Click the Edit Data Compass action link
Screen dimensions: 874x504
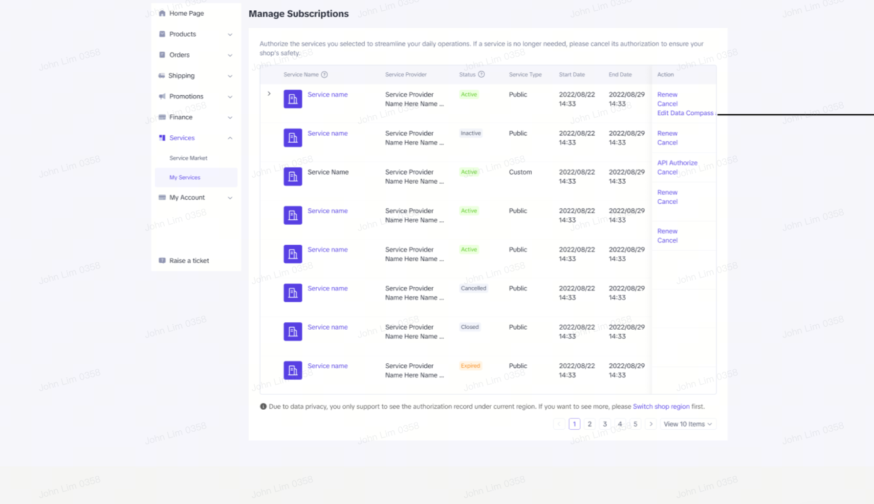685,113
